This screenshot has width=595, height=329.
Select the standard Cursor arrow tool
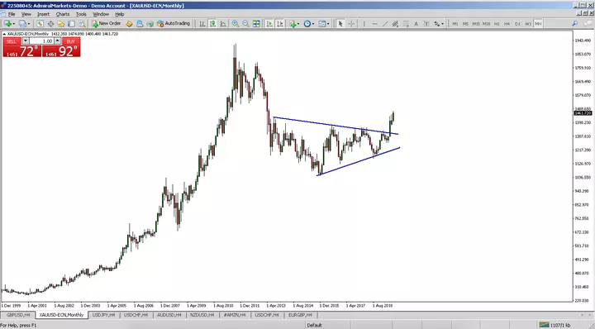[340, 23]
